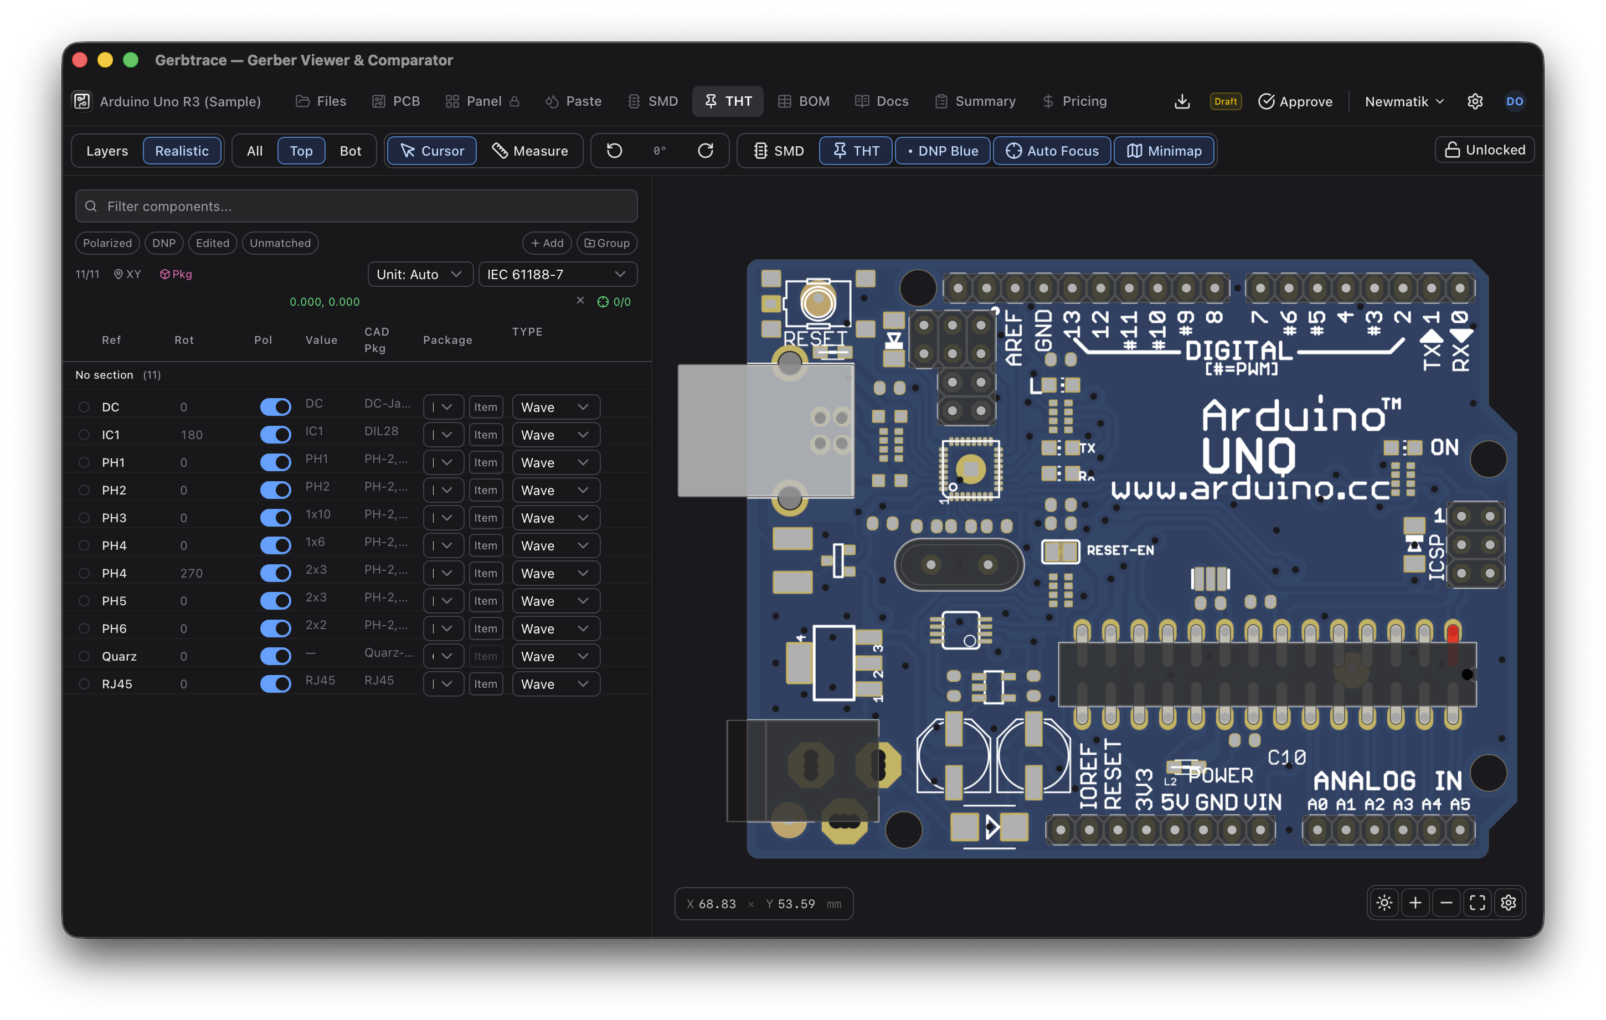Open viewer settings gear at bottom right

pyautogui.click(x=1509, y=903)
